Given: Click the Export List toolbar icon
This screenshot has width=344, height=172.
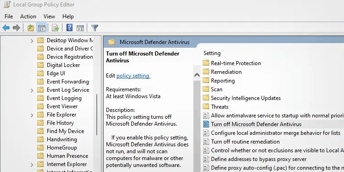Looking at the screenshot, I should [55, 28].
